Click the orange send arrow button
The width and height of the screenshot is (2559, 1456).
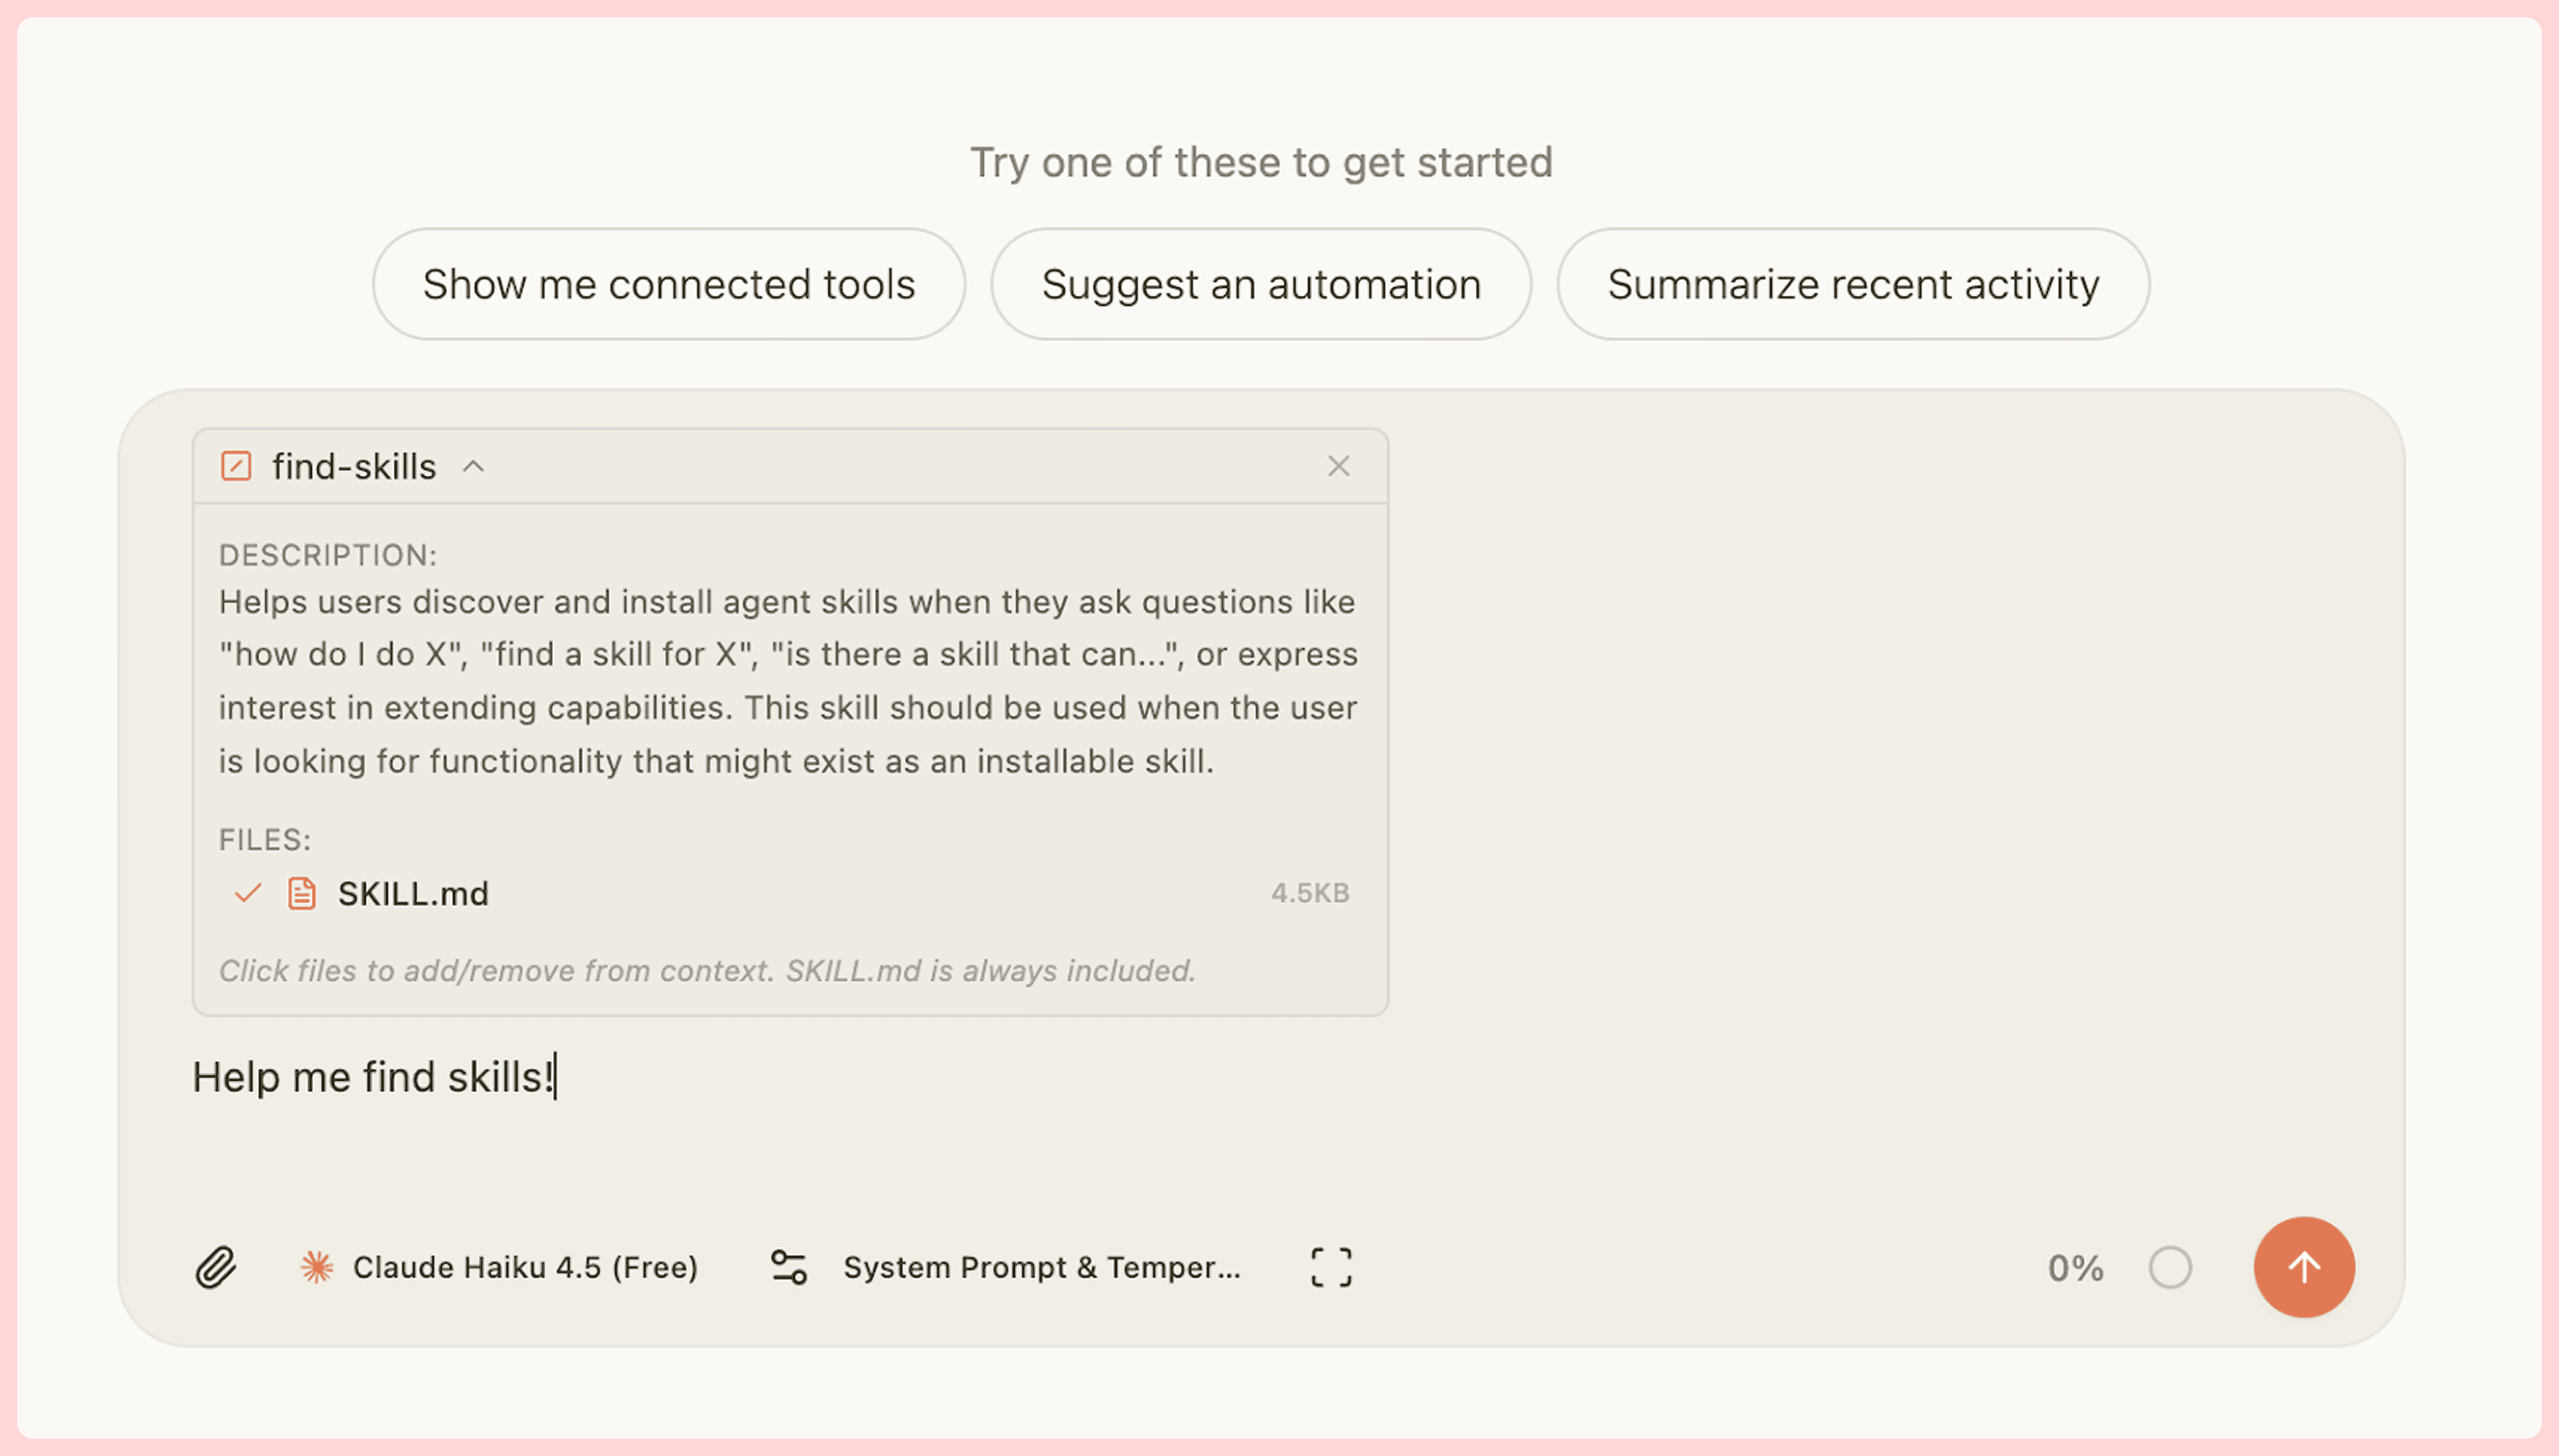(2303, 1267)
